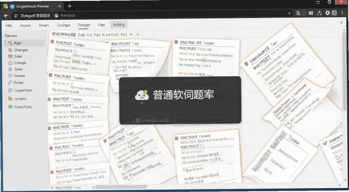The width and height of the screenshot is (349, 192).
Task: Select the Prienp Pyine sidebar item
Action: [20, 107]
